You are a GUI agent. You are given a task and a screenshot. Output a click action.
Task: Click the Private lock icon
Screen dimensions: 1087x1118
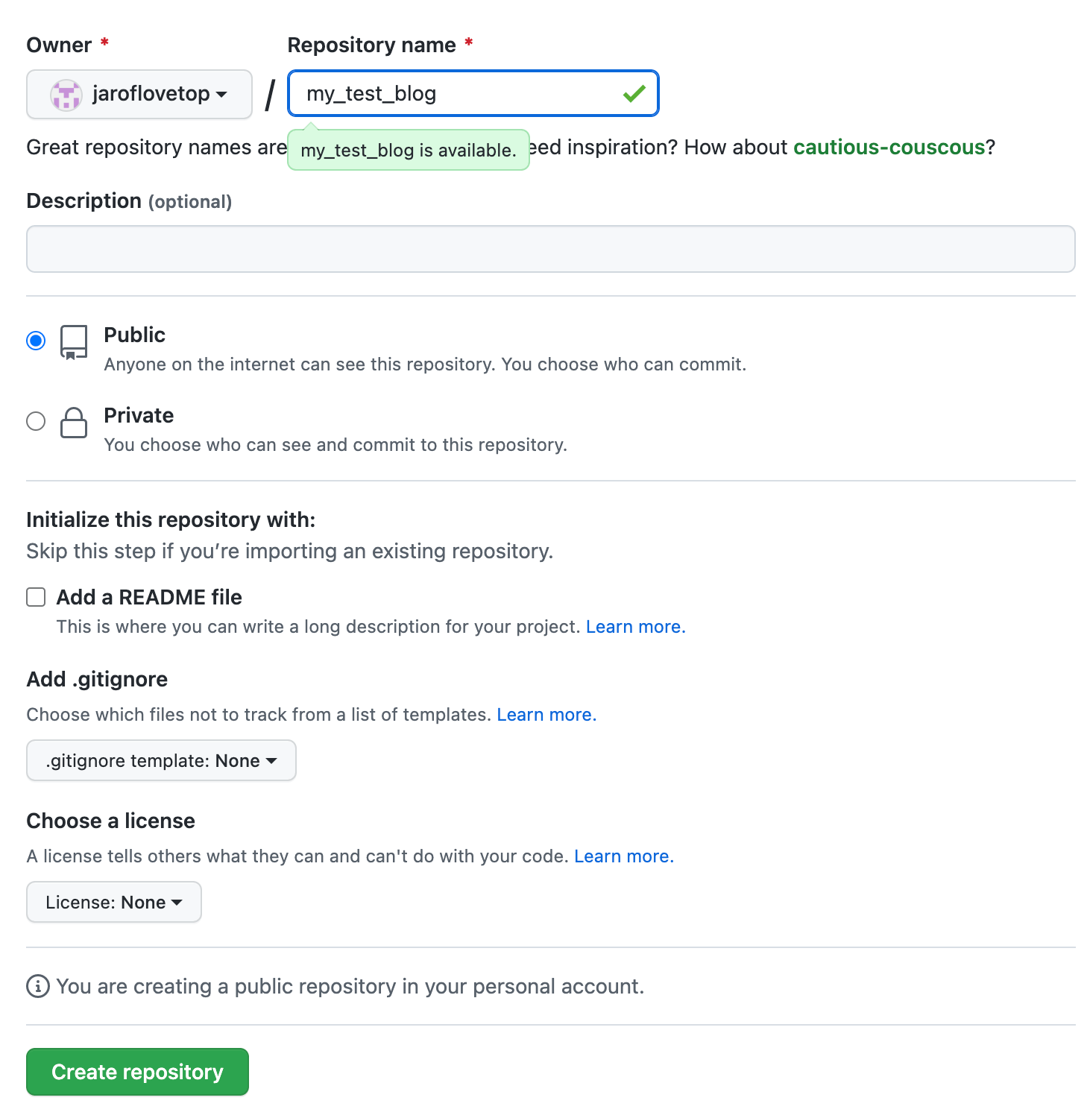pyautogui.click(x=74, y=423)
